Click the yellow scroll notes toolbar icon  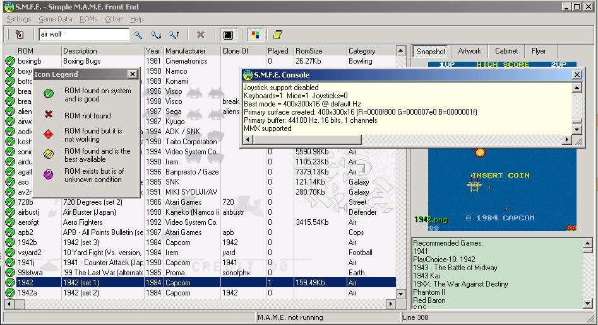(x=277, y=35)
